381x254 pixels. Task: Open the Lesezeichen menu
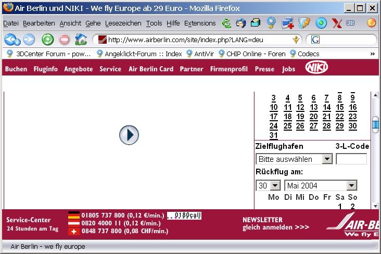tap(123, 23)
